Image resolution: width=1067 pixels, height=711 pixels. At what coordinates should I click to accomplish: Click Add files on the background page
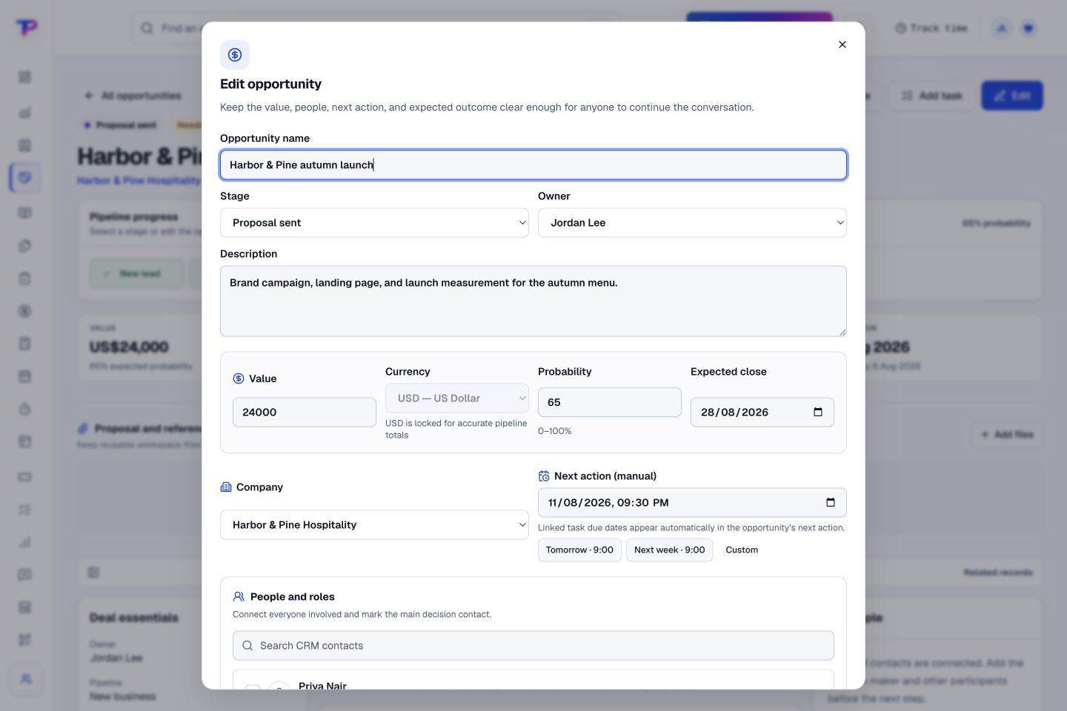[1007, 435]
